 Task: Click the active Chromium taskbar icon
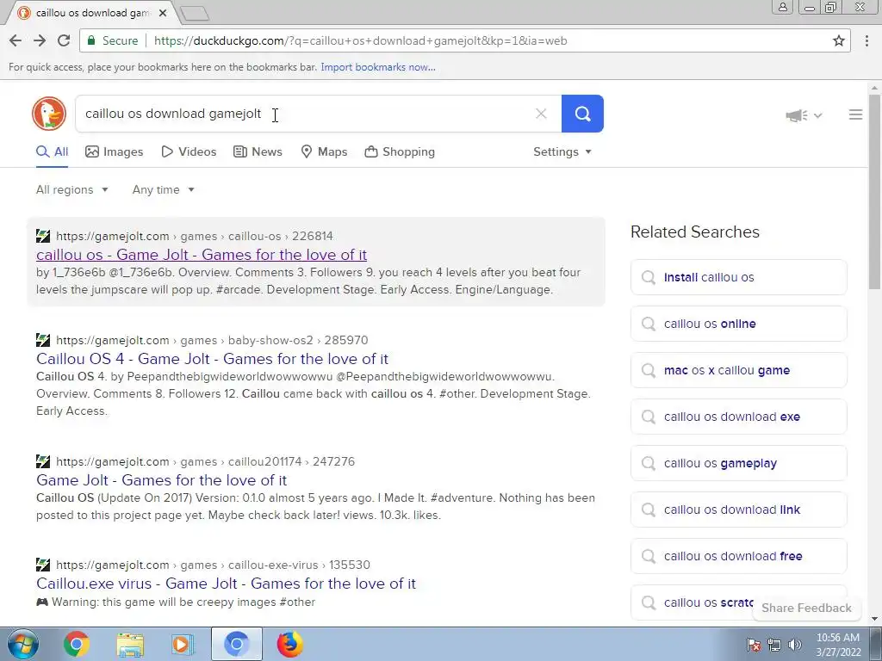pyautogui.click(x=236, y=644)
